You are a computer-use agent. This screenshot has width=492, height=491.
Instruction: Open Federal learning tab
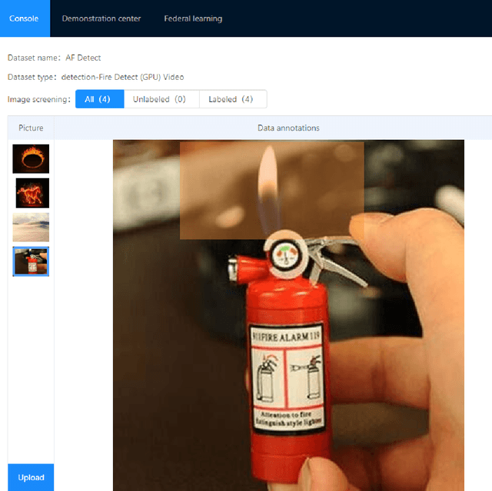[193, 18]
